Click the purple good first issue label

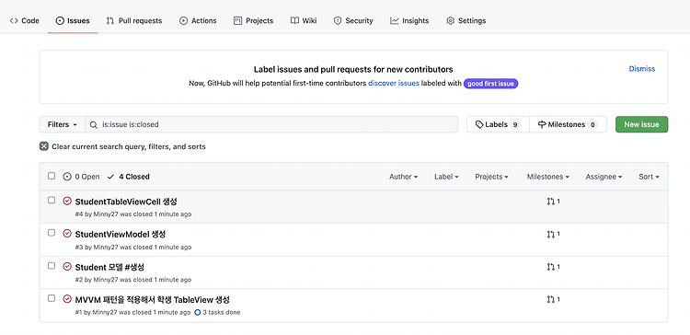coord(490,83)
